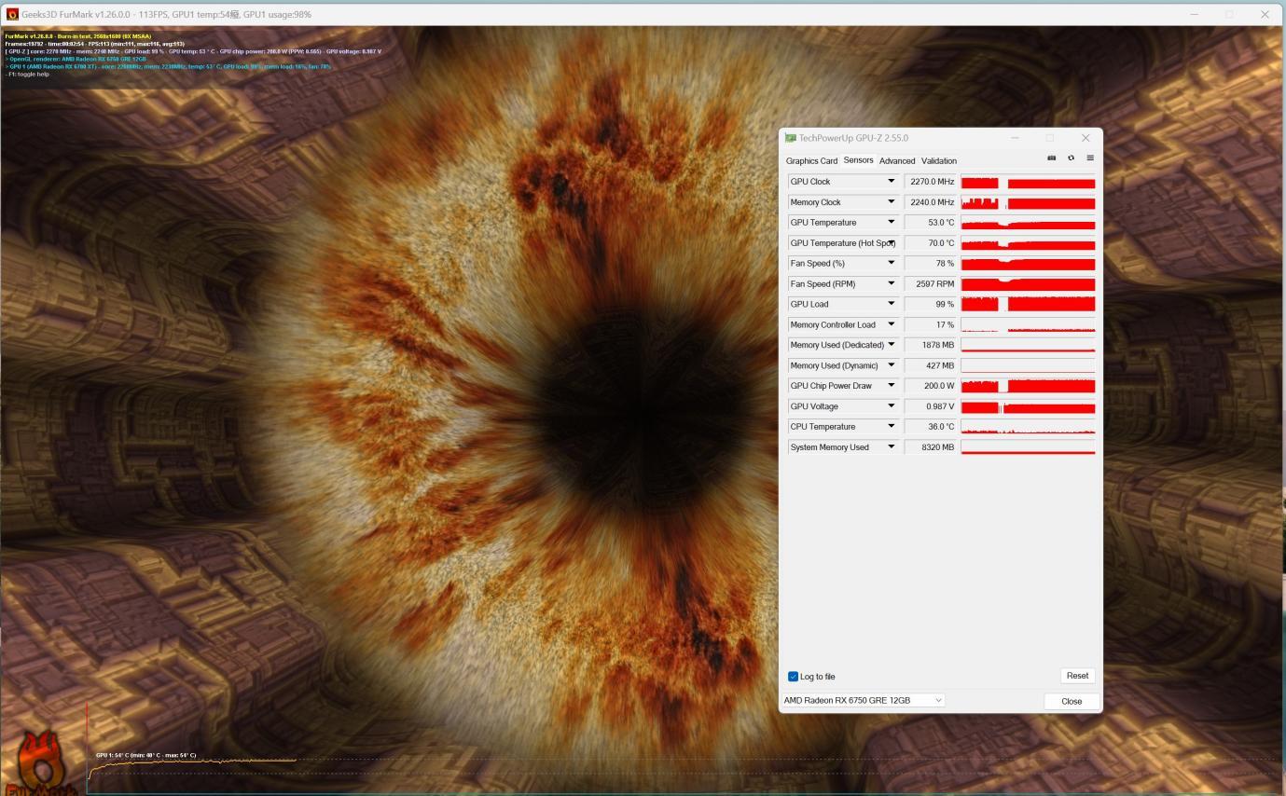Click the Close button in GPU-Z
This screenshot has height=796, width=1286.
(x=1072, y=701)
